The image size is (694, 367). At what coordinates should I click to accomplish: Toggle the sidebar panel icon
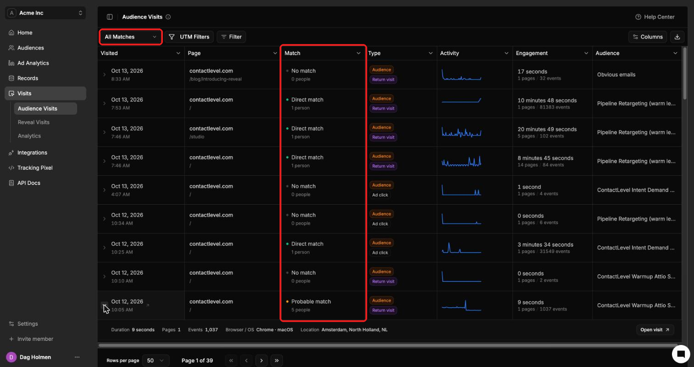pyautogui.click(x=110, y=17)
